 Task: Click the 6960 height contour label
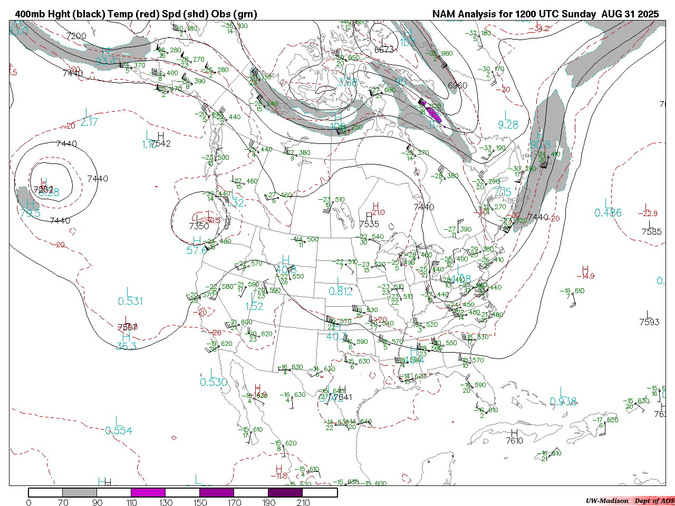pyautogui.click(x=457, y=85)
